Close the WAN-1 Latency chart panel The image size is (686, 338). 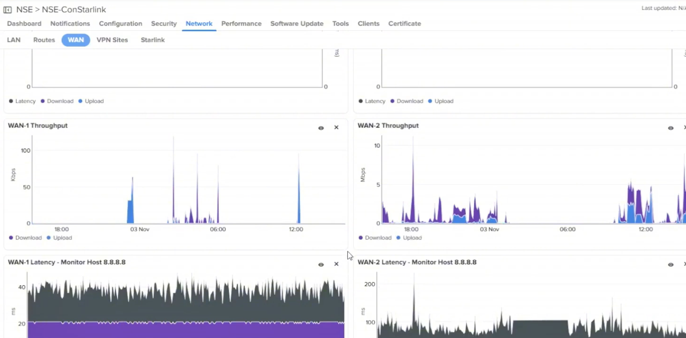336,264
